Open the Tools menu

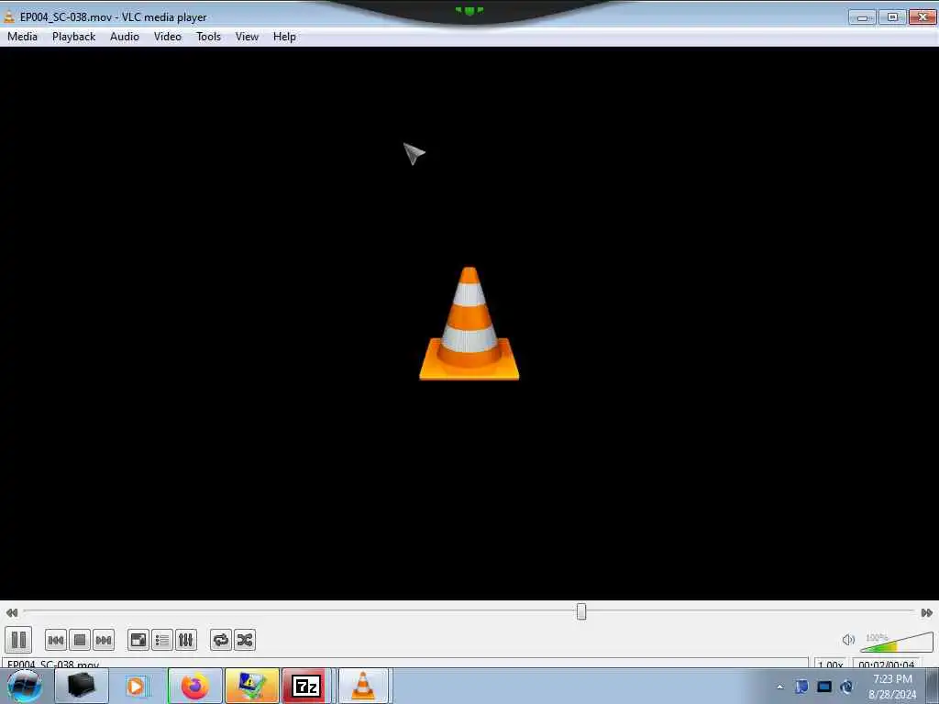click(208, 37)
